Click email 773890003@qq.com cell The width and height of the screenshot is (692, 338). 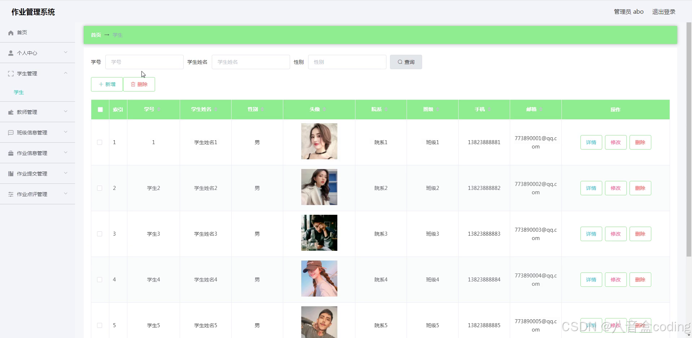click(x=536, y=234)
